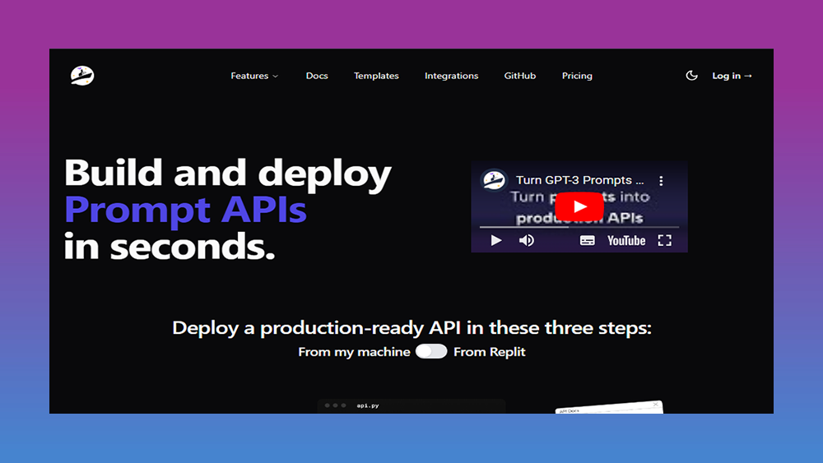
Task: Open the video's three-dot options menu
Action: pyautogui.click(x=660, y=181)
